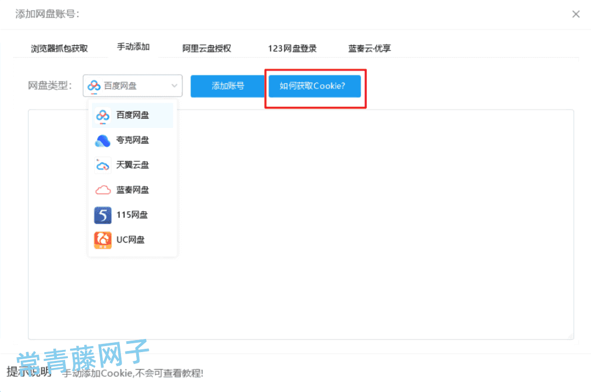Image resolution: width=591 pixels, height=392 pixels.
Task: Choose the 115网盘 icon
Action: point(102,215)
